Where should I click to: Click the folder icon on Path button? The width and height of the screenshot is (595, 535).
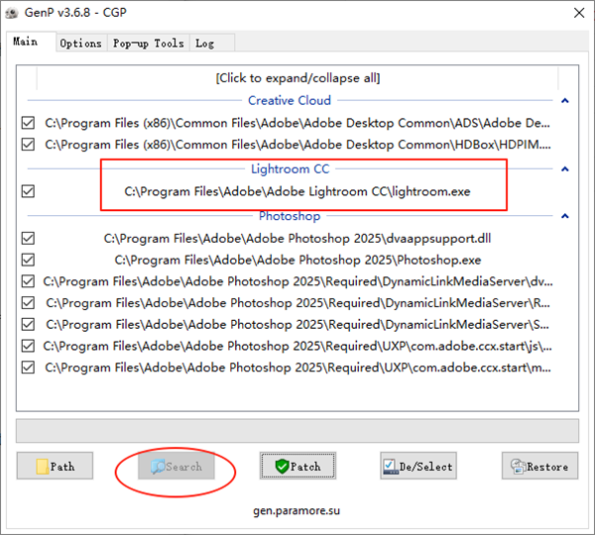coord(42,467)
